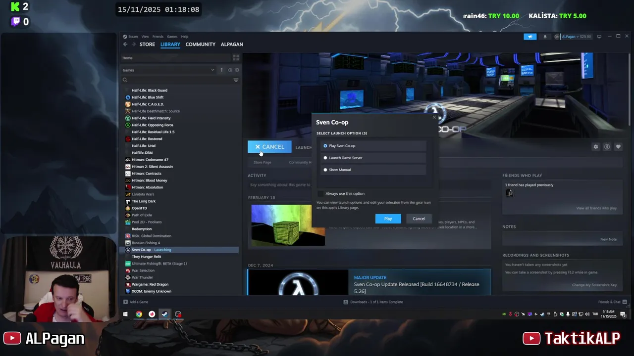This screenshot has width=634, height=356.
Task: Click Change My Screenshot Key
Action: coord(594,285)
